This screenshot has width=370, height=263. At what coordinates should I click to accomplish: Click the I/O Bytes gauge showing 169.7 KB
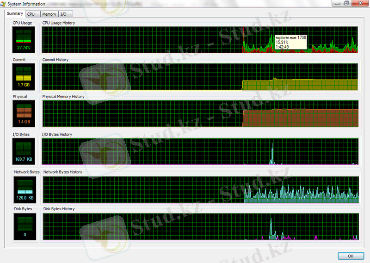click(24, 151)
